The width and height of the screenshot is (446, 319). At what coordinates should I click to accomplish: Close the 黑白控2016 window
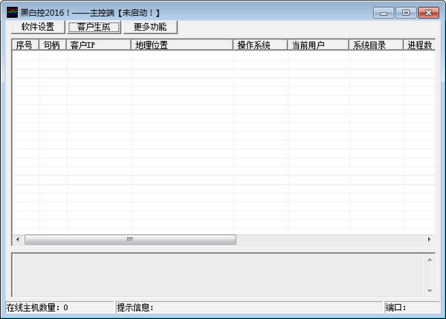point(428,13)
